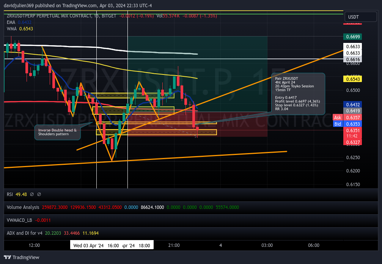Screen dimensions: 382x264
Task: Click 0.6150 on the price axis
Action: [x=353, y=185]
